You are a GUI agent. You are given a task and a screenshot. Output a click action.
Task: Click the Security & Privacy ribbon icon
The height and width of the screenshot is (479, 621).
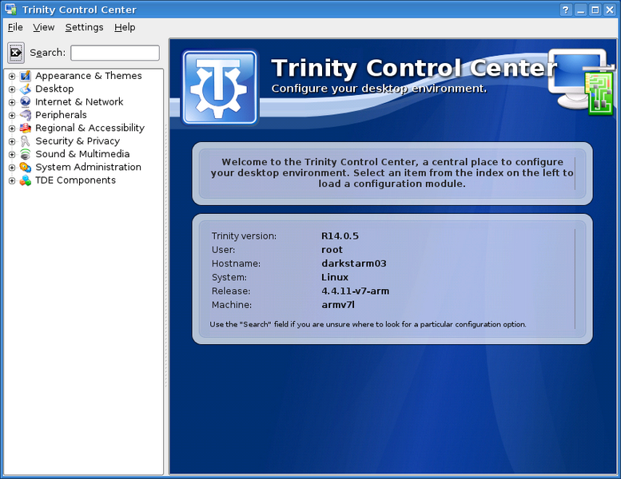point(26,141)
